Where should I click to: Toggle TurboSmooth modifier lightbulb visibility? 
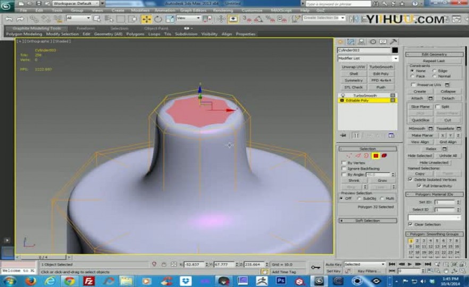(343, 95)
